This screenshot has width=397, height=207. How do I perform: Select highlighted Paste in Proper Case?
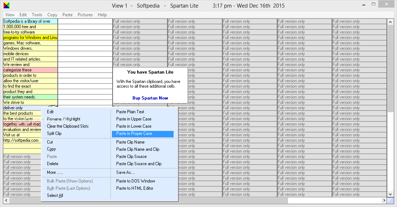(143, 133)
